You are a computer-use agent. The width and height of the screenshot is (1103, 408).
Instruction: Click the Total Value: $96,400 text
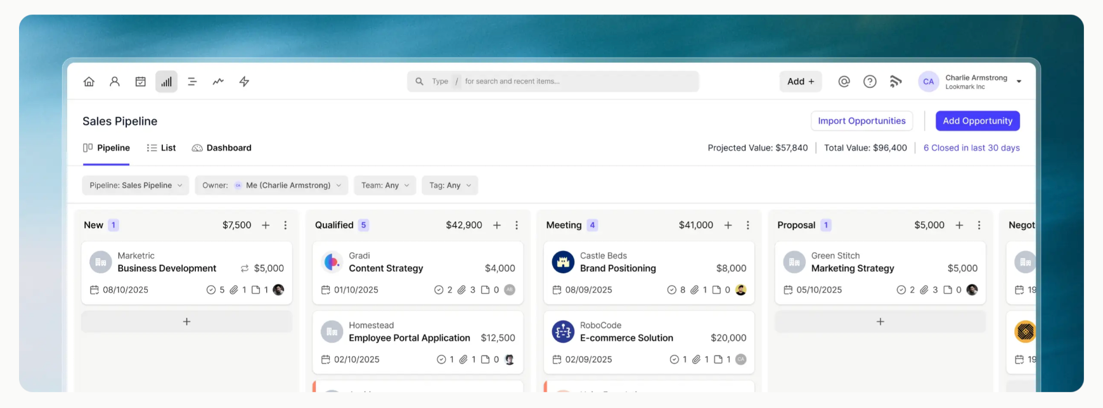(x=865, y=148)
